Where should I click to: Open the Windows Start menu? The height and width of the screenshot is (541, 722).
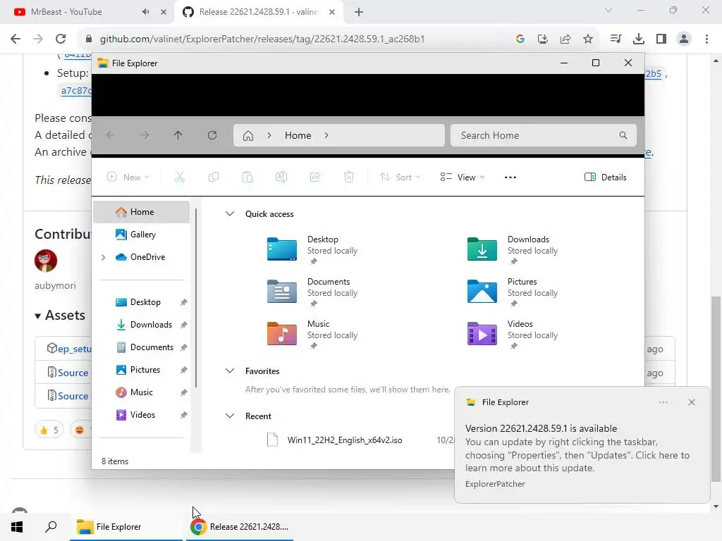click(x=17, y=527)
